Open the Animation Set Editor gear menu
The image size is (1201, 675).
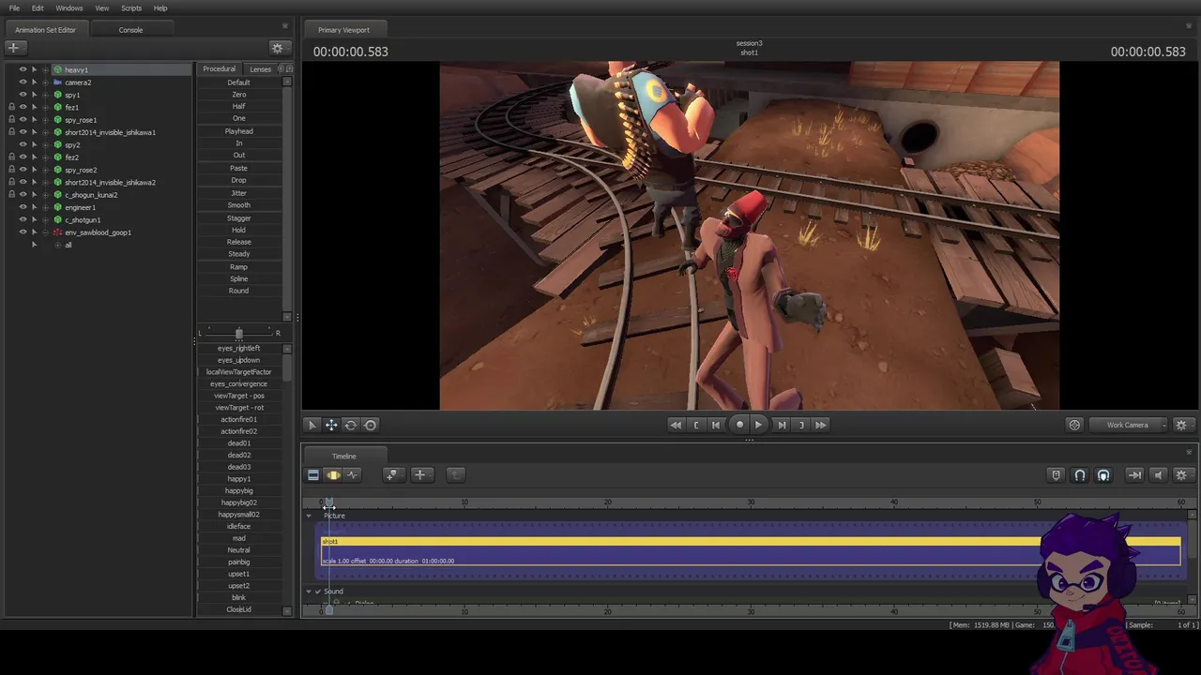tap(277, 47)
